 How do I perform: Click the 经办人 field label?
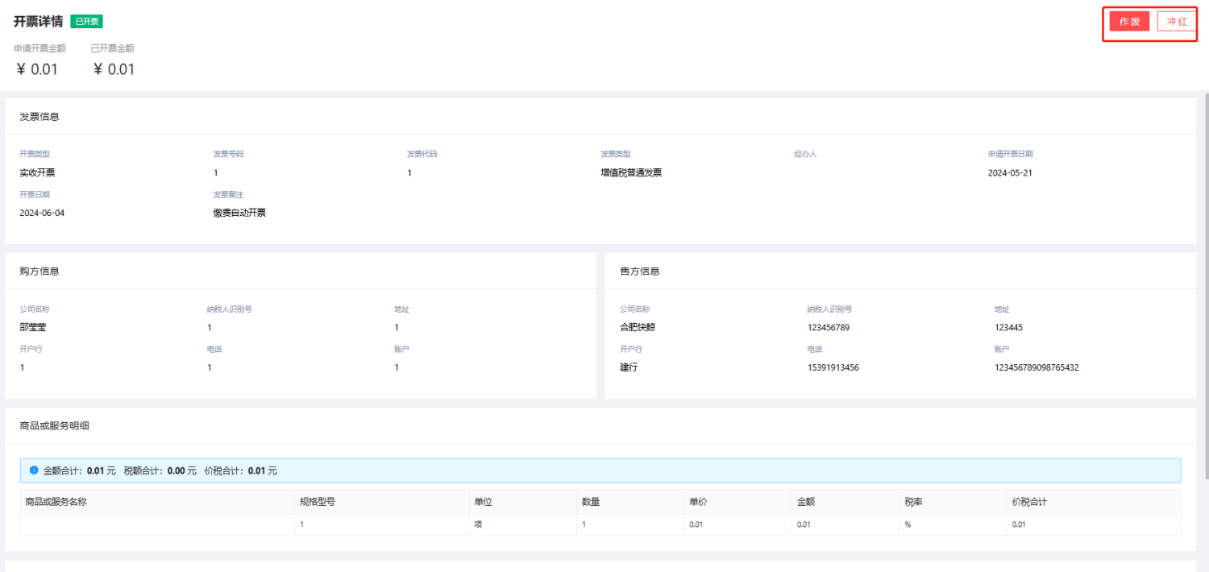(x=805, y=154)
